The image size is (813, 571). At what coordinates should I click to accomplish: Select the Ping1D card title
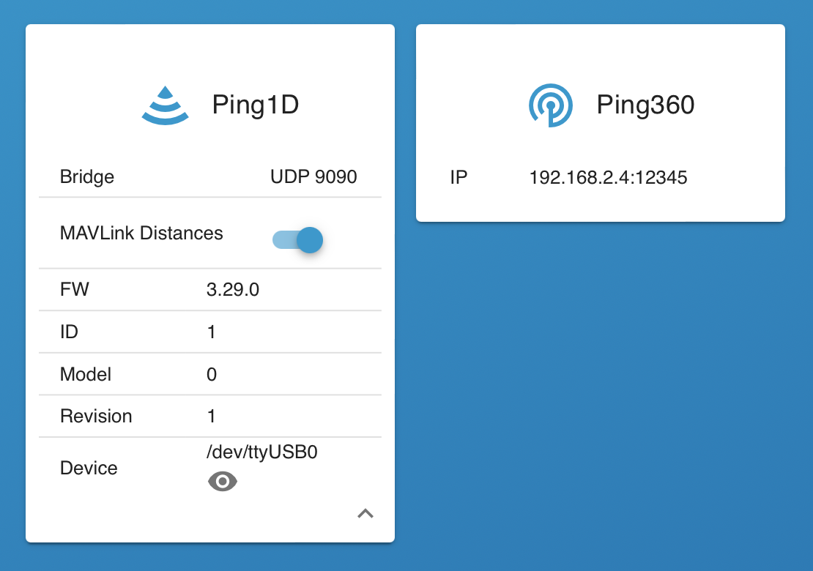256,104
